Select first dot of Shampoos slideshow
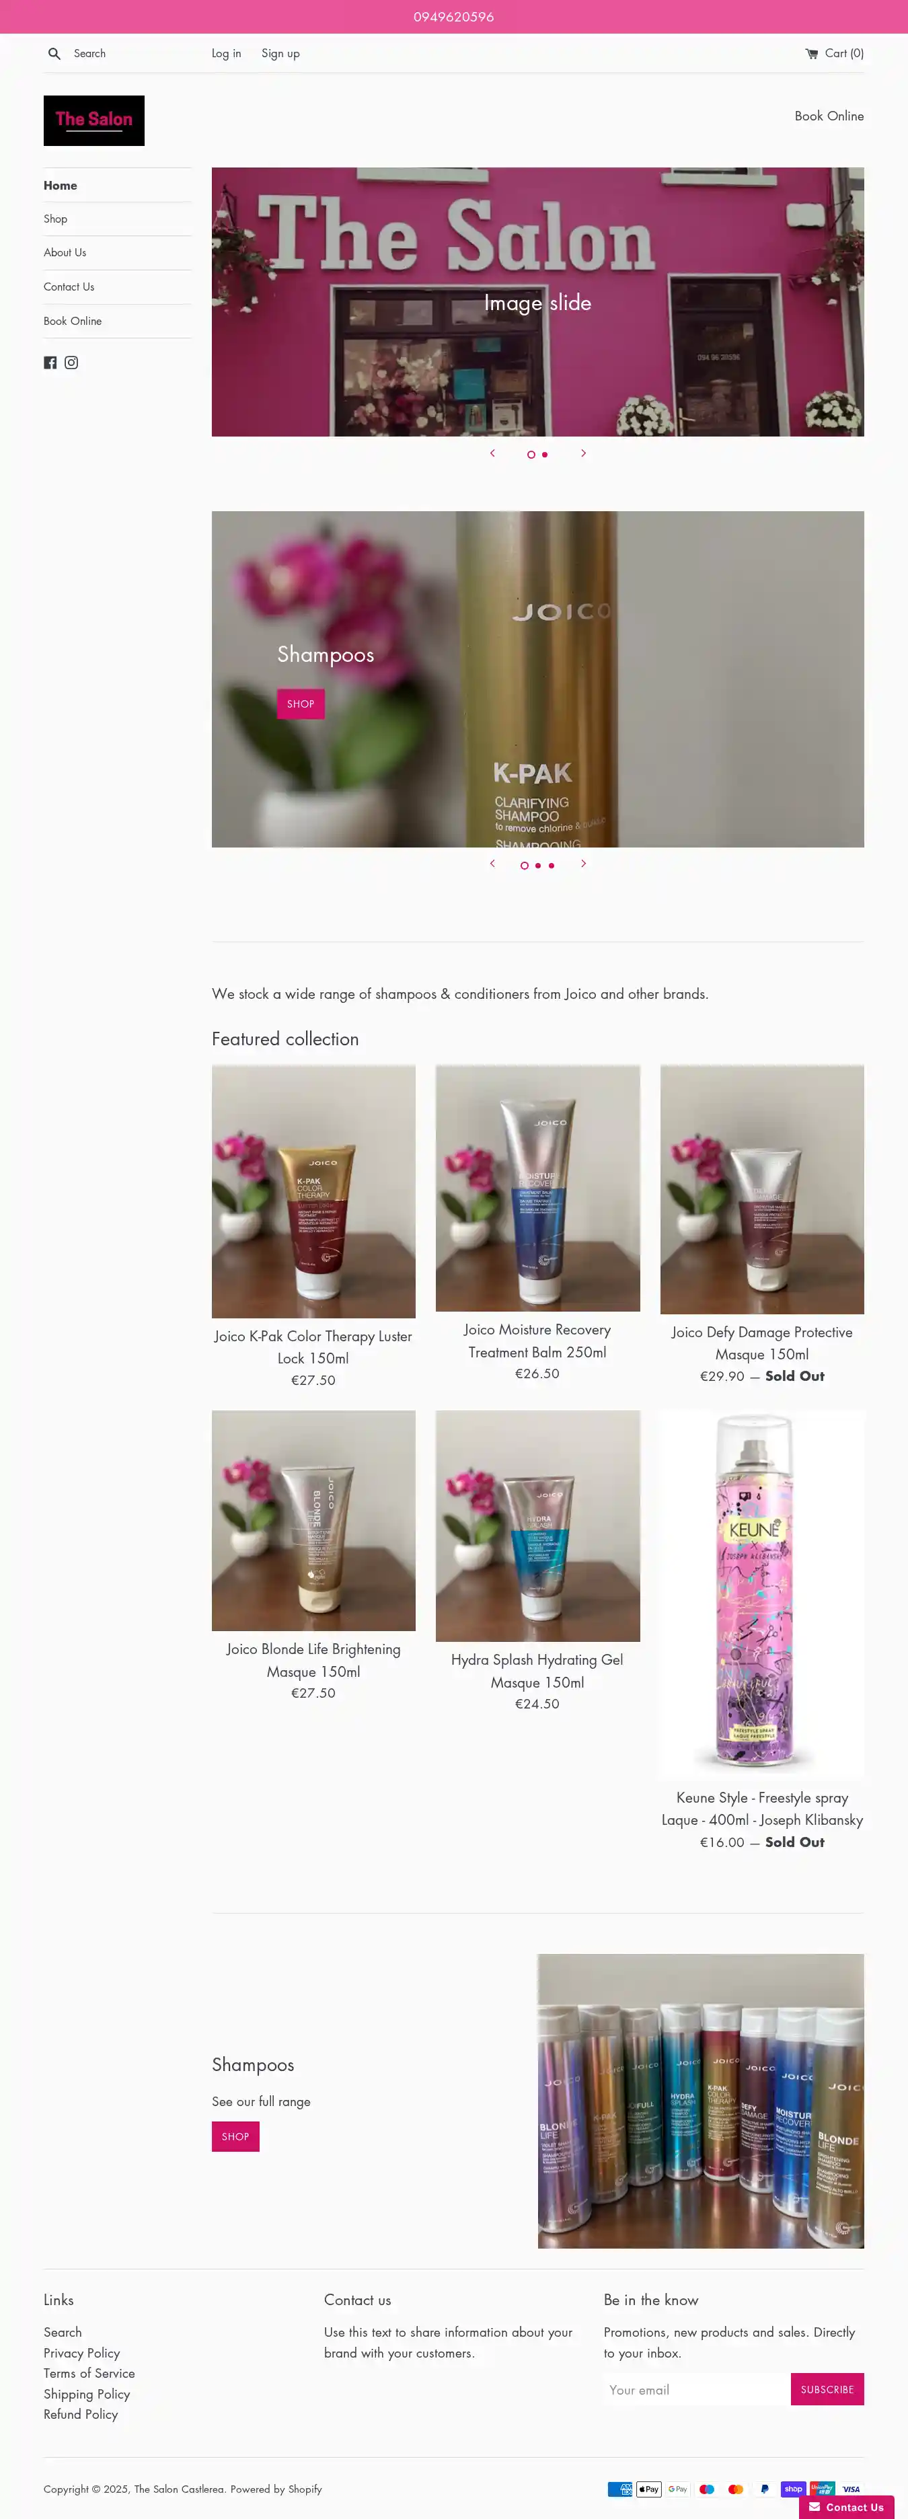Viewport: 908px width, 2519px height. point(525,866)
